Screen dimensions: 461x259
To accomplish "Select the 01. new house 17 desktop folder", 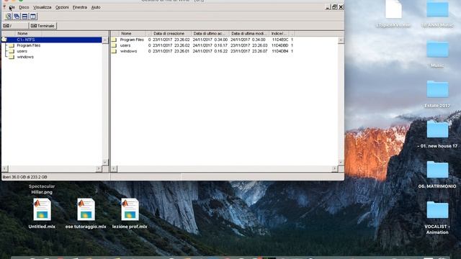I will pyautogui.click(x=437, y=129).
